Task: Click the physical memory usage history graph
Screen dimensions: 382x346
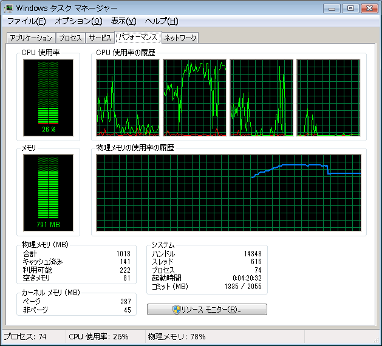Action: click(x=228, y=193)
